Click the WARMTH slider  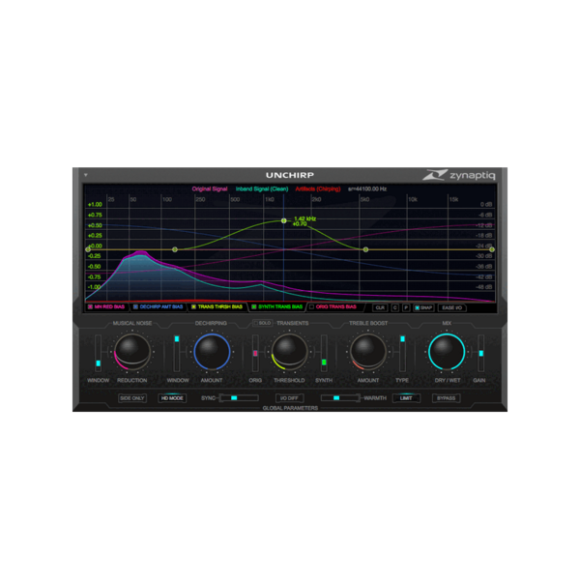[x=340, y=398]
